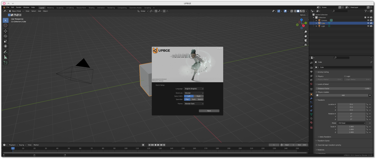Toggle camera view with the camera icon
Viewport: 376px width, 159px height.
[305, 40]
